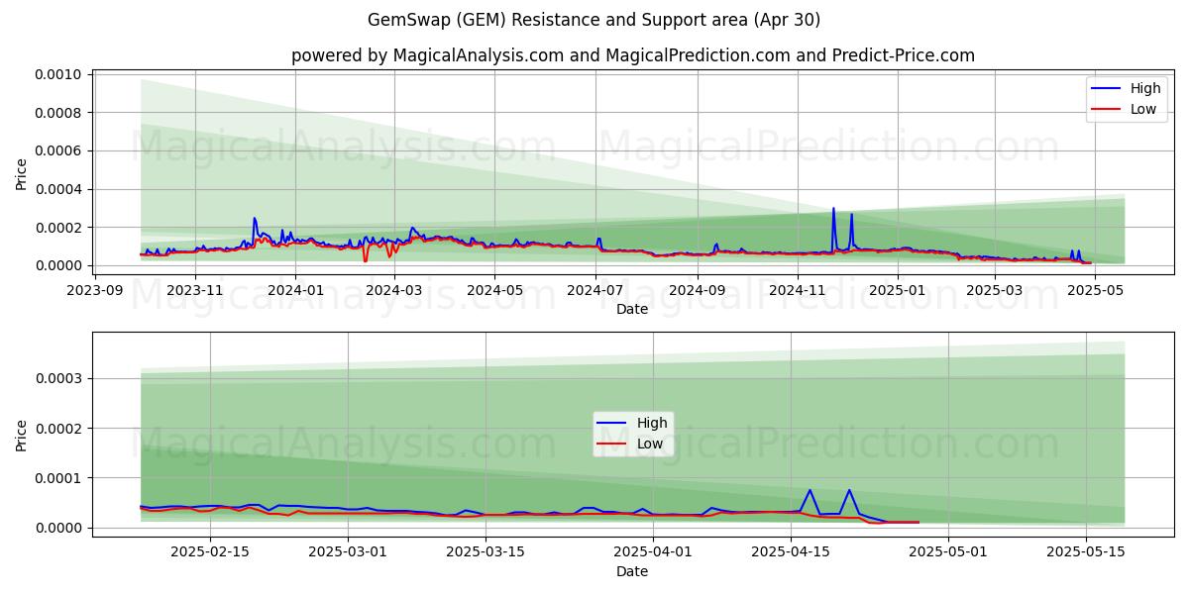This screenshot has height=594, width=1189.
Task: Click the 2025-05-01 date label
Action: pos(948,552)
